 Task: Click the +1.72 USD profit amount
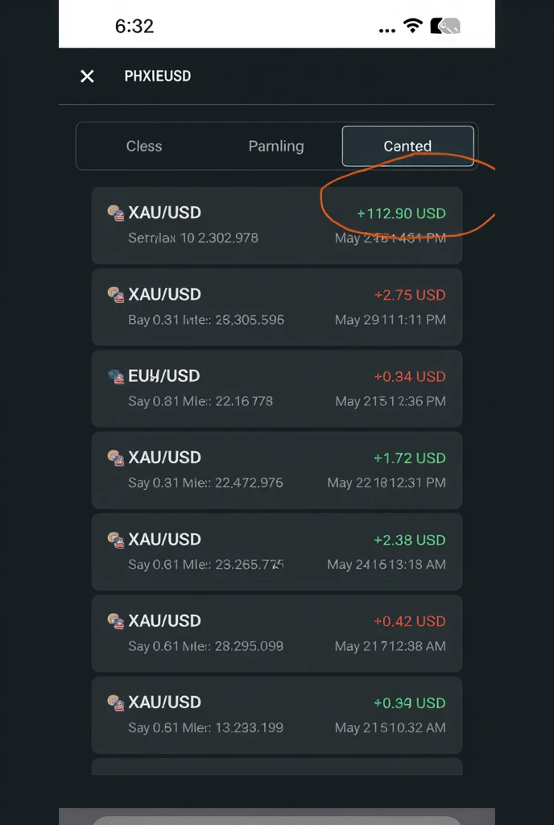(x=409, y=458)
